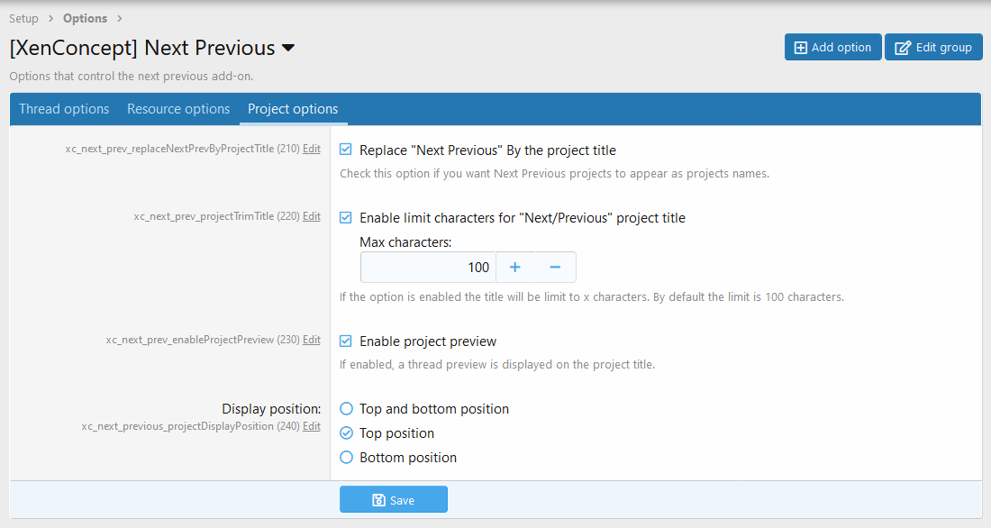The height and width of the screenshot is (528, 991).
Task: Disable the Enable project preview checkbox
Action: point(346,341)
